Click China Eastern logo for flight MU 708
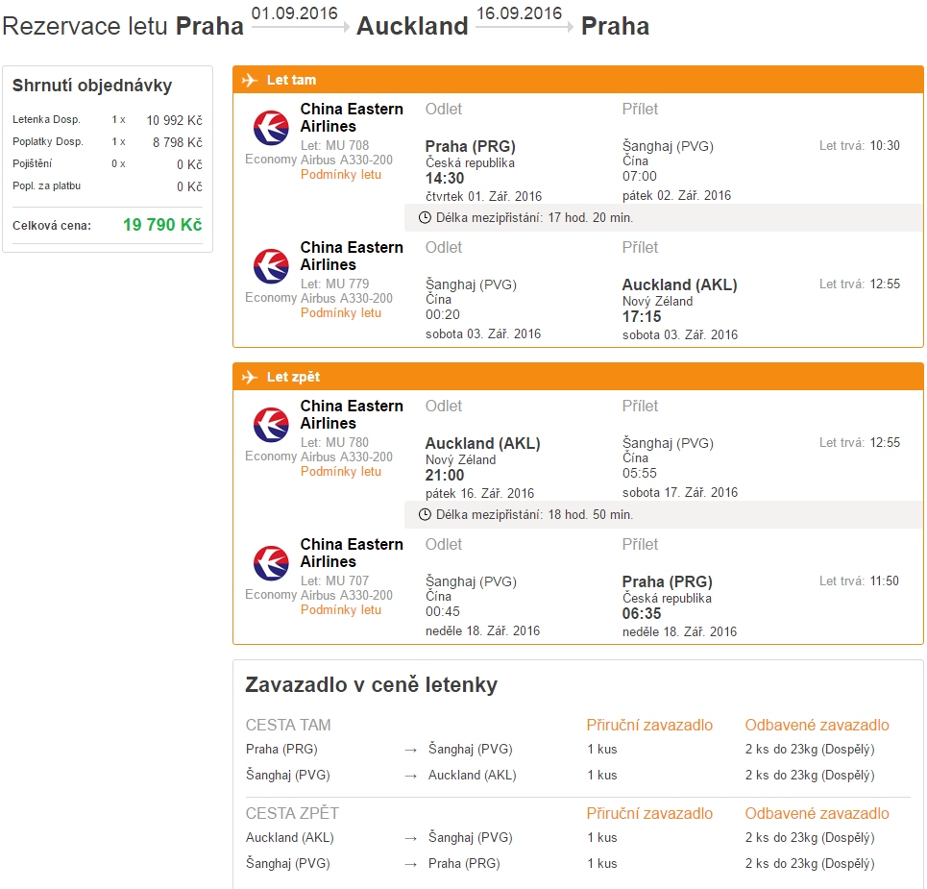Image resolution: width=927 pixels, height=889 pixels. tap(271, 127)
